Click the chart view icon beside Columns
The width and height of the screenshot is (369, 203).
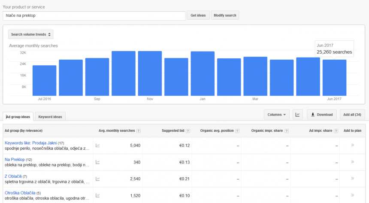point(298,115)
